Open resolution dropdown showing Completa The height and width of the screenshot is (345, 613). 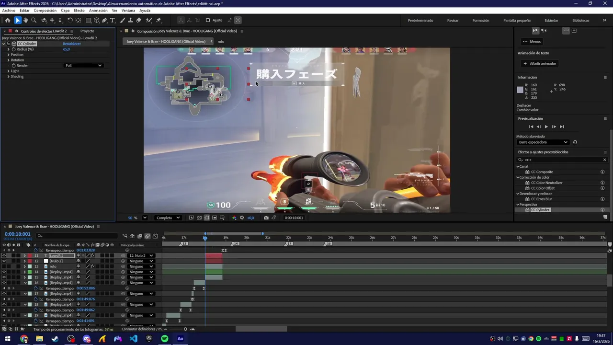click(x=168, y=218)
